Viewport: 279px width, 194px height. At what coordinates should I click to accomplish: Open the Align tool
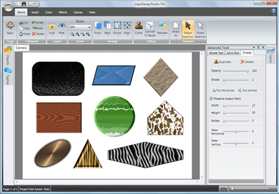coord(127,28)
